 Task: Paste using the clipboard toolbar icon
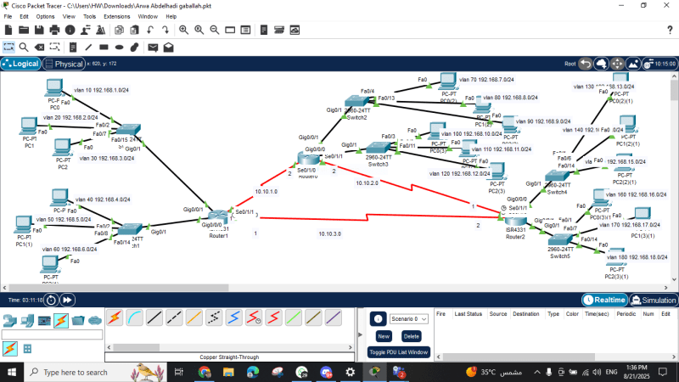point(135,30)
